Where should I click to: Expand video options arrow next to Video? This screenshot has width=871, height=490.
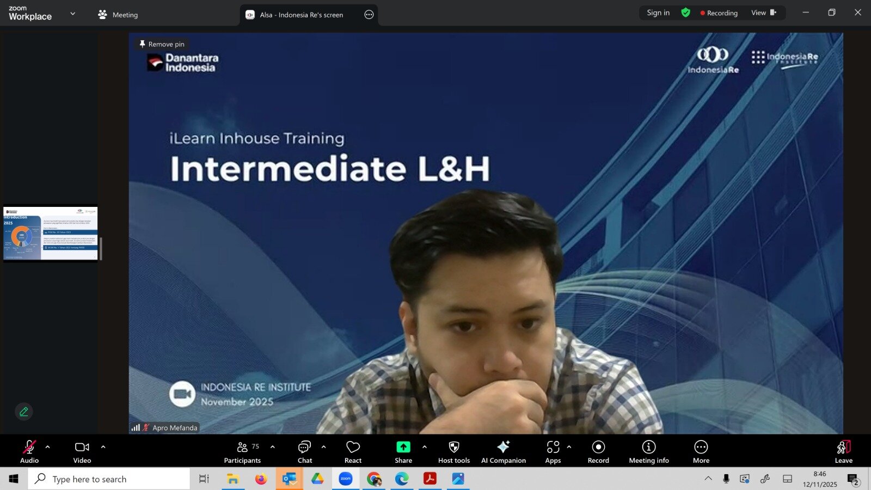point(103,447)
